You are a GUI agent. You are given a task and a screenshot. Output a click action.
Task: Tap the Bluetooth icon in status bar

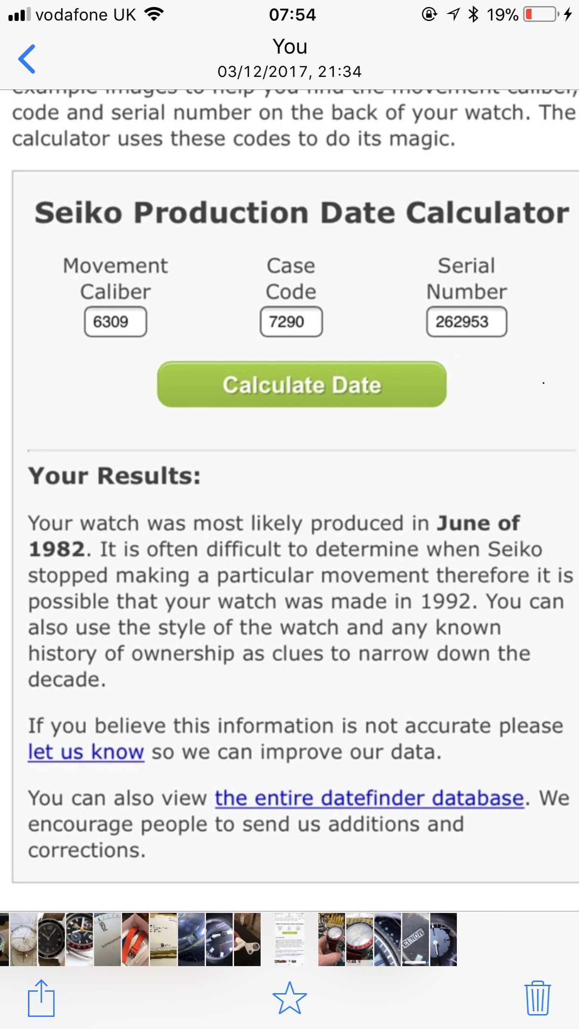[x=473, y=14]
